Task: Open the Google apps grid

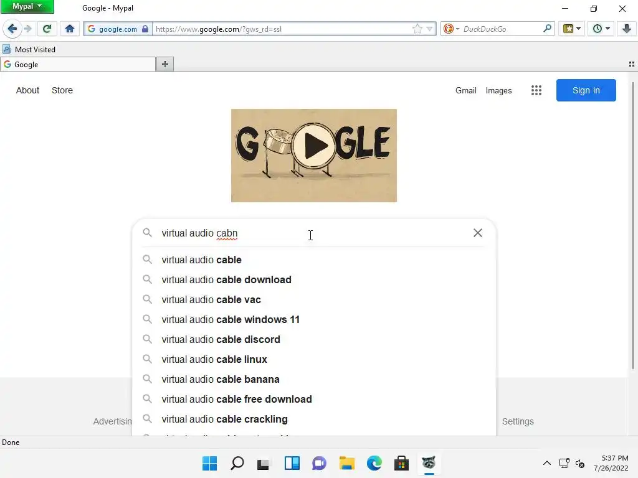Action: [x=536, y=90]
